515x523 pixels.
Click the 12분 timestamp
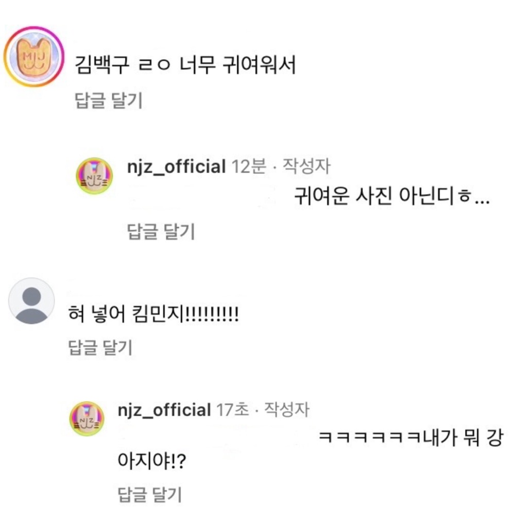[249, 166]
